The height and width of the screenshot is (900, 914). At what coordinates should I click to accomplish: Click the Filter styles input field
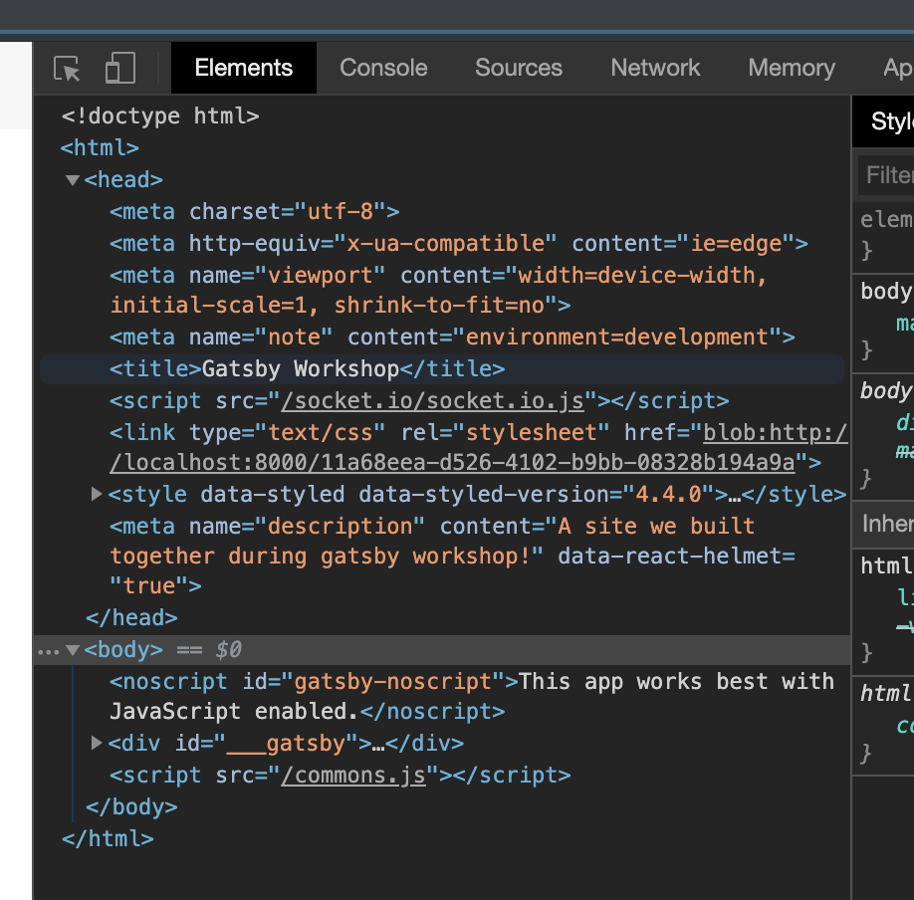coord(886,175)
